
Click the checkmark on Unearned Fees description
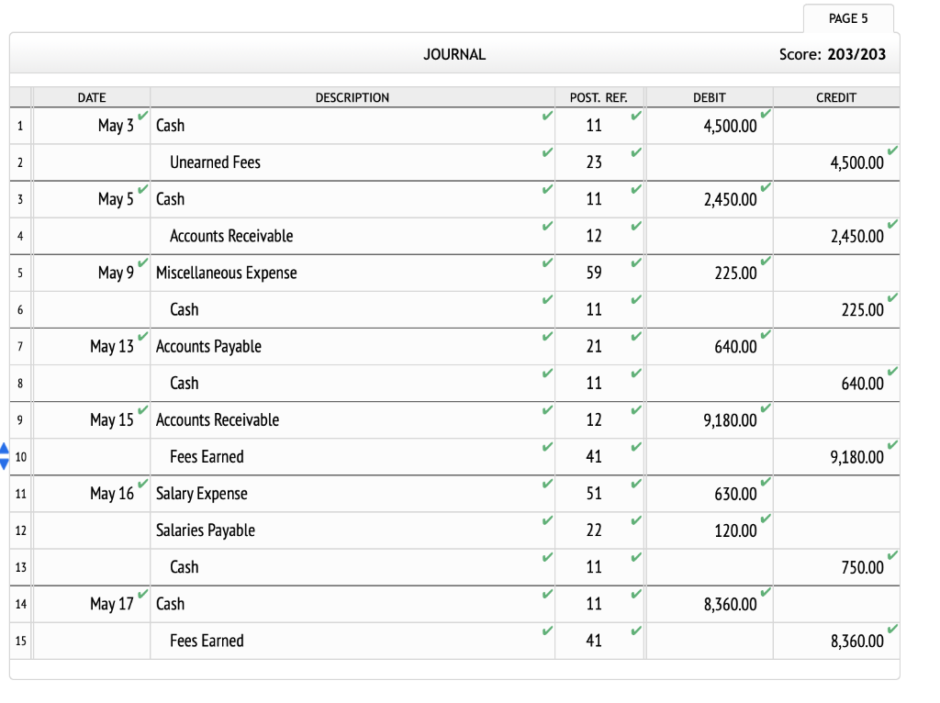(x=547, y=154)
